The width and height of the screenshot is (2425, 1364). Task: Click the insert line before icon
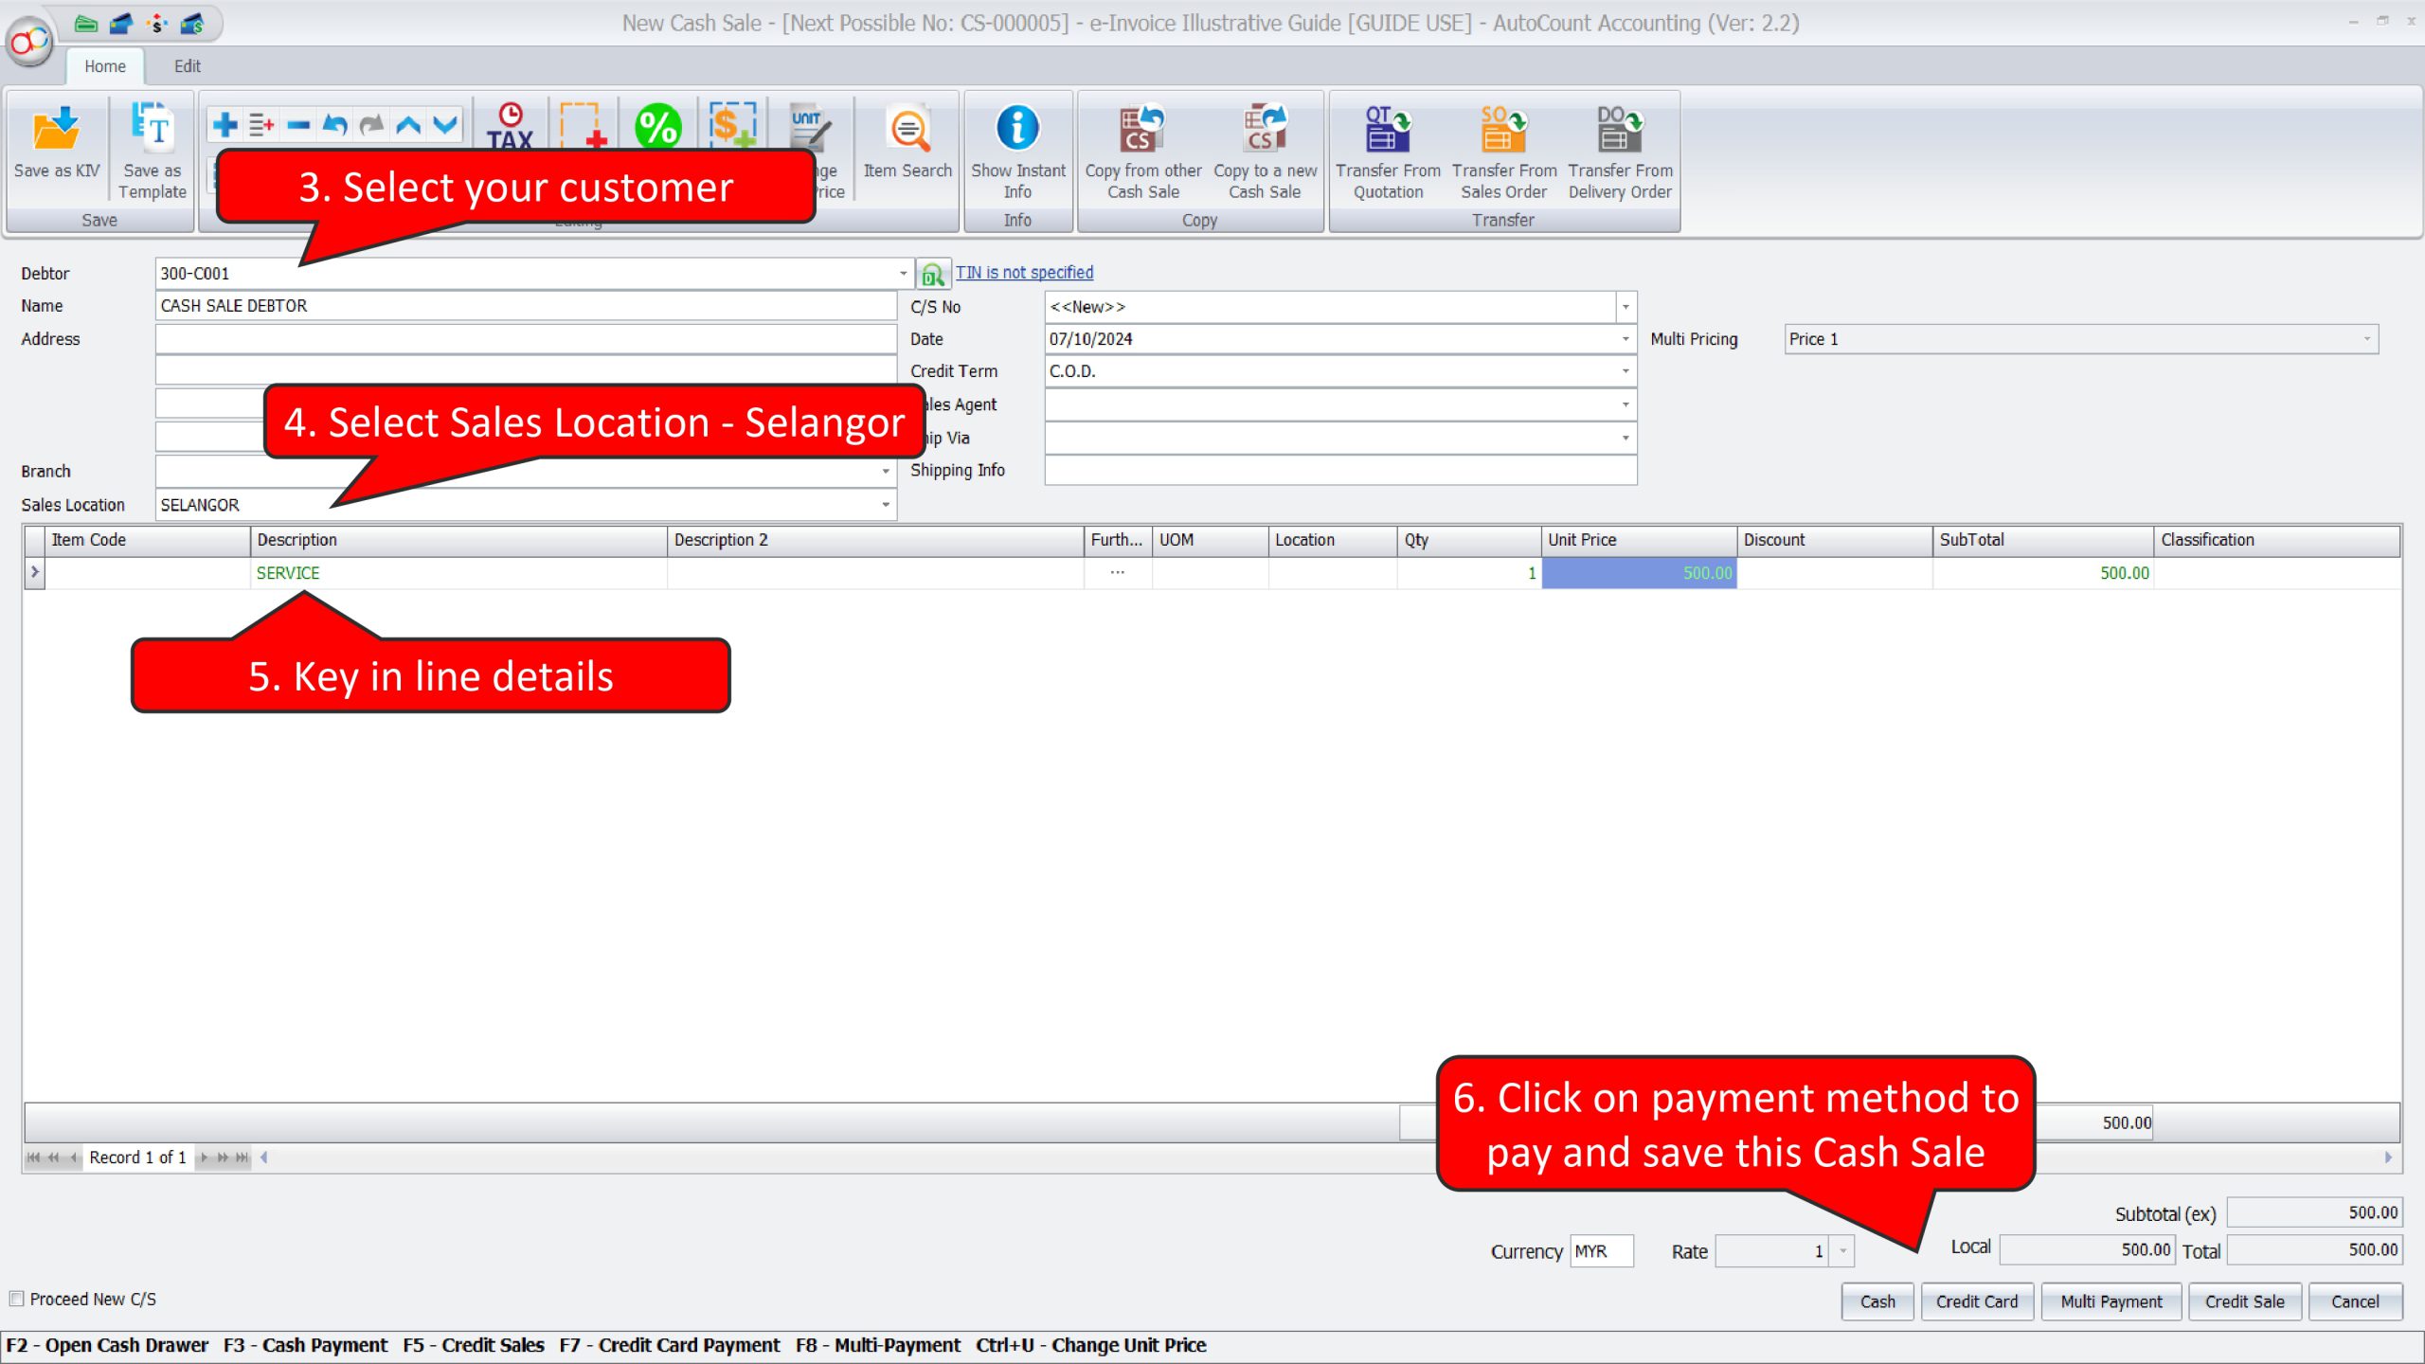(261, 125)
